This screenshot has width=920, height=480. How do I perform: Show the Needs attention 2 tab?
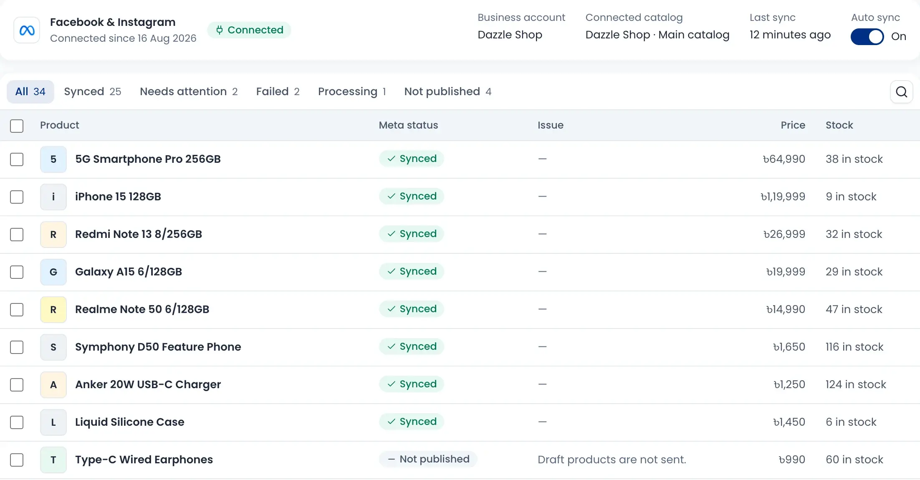189,92
